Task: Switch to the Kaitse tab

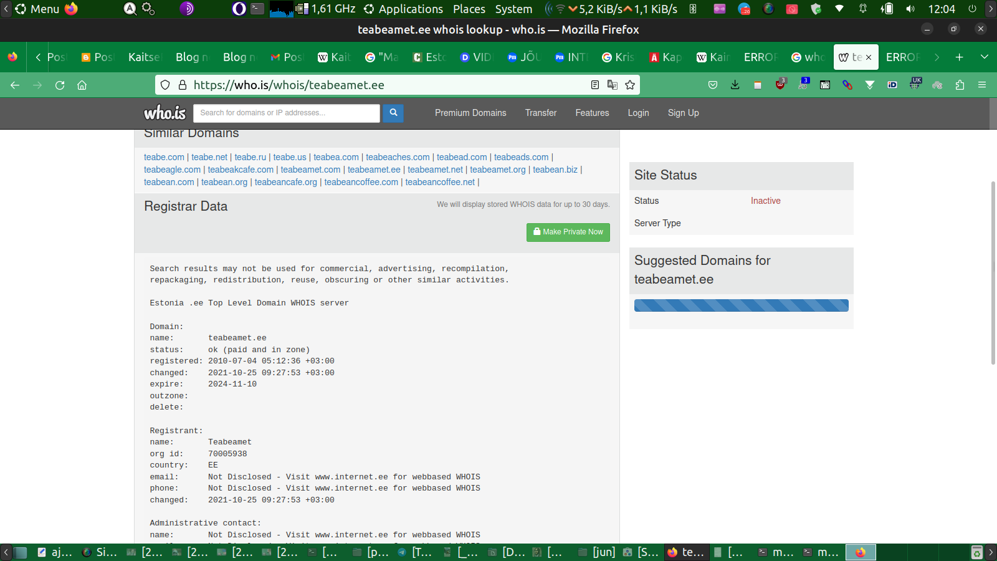Action: [x=145, y=57]
